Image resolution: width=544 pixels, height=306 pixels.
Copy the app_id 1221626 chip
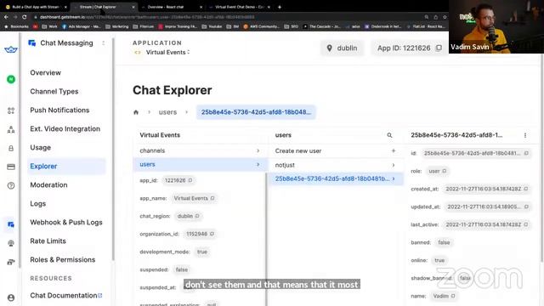click(x=190, y=180)
